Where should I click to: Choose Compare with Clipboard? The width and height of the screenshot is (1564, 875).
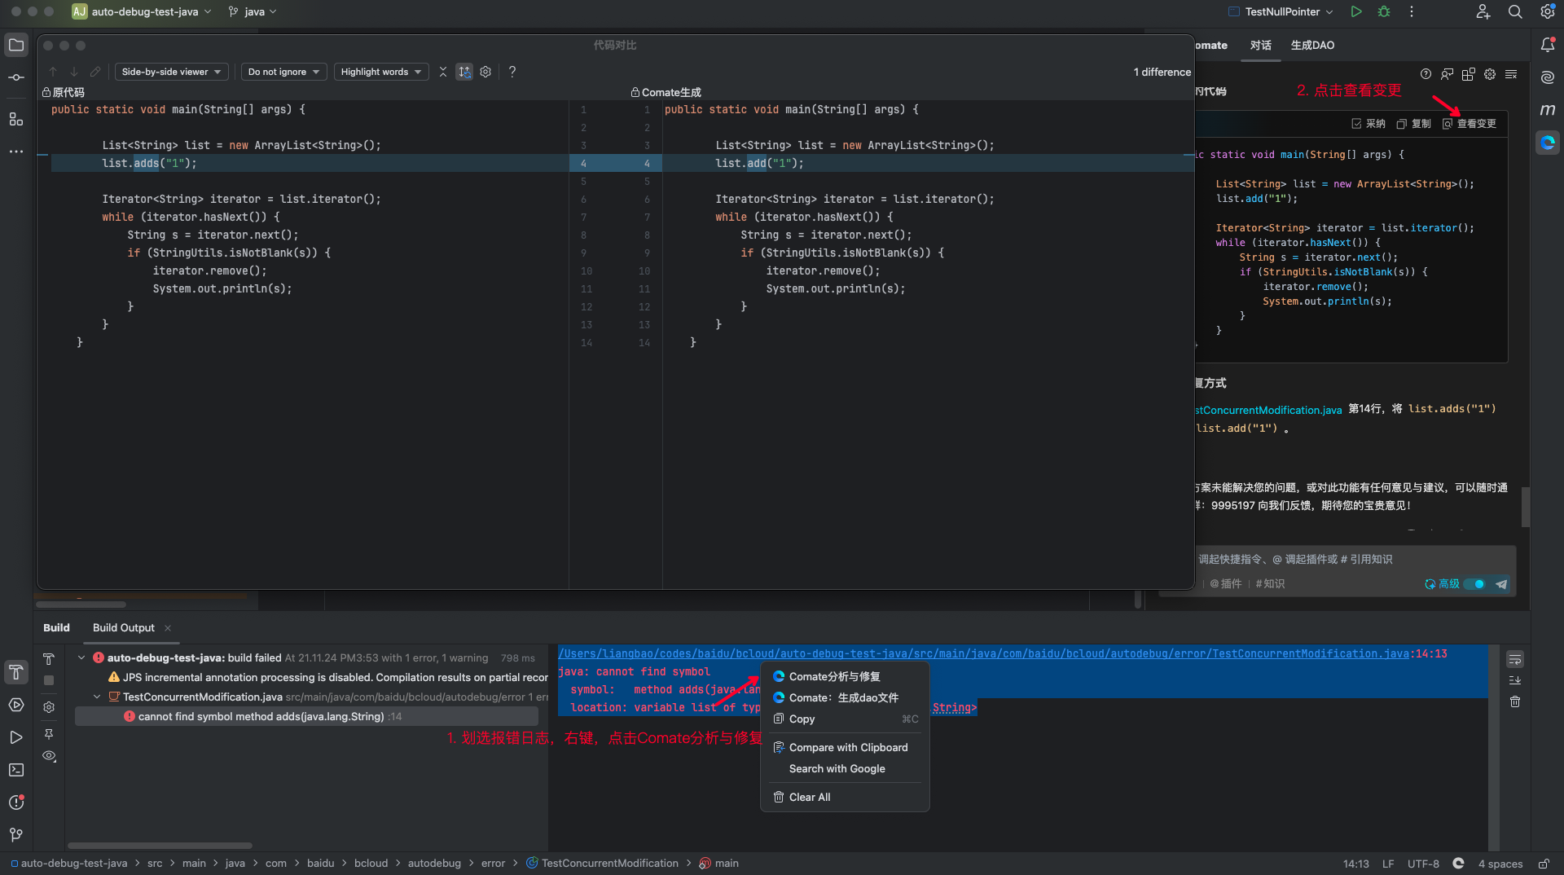845,747
